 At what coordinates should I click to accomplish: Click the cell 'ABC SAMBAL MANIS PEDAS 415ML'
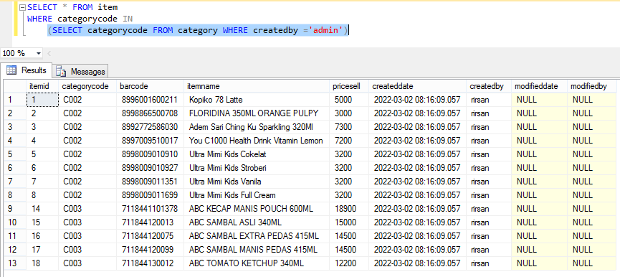[257, 250]
